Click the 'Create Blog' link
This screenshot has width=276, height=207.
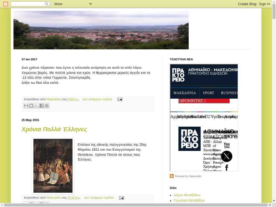click(247, 4)
